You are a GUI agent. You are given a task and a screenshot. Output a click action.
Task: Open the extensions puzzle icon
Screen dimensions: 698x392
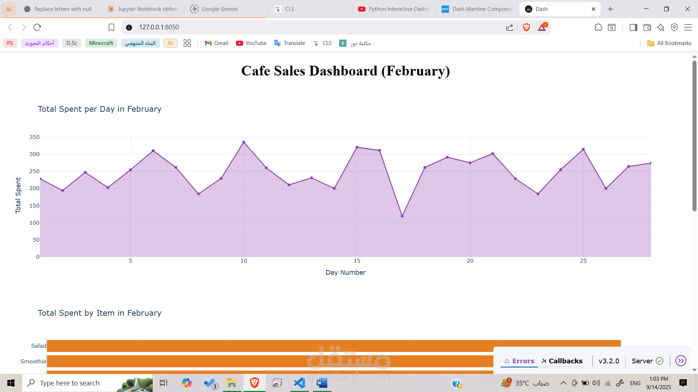click(x=598, y=27)
